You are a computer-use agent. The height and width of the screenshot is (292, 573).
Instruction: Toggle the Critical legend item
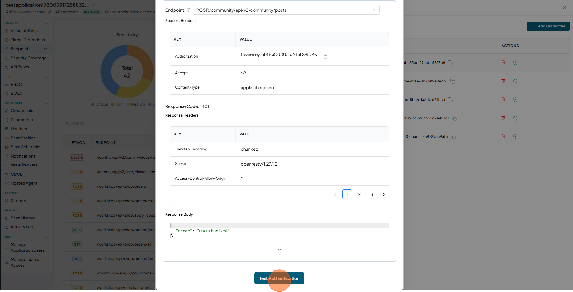(99, 104)
